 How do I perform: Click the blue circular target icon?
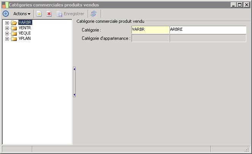6,14
